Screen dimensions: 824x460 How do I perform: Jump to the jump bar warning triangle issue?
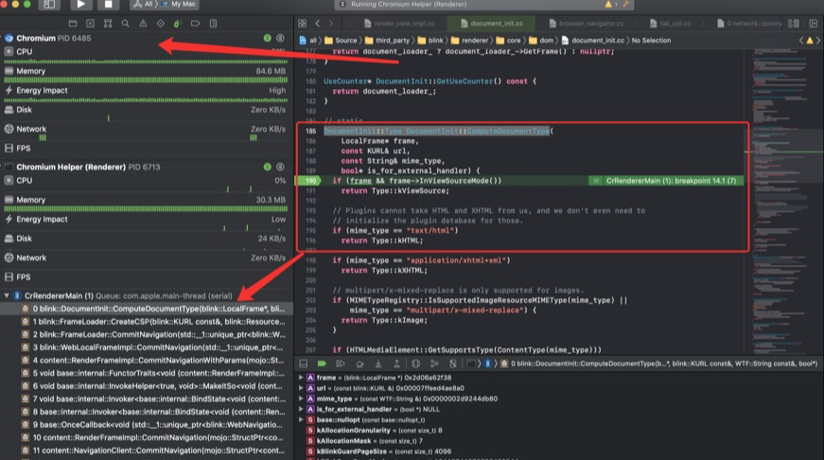809,41
